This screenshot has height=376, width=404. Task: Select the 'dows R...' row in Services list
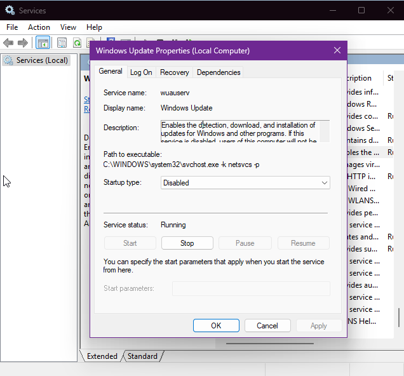point(370,104)
